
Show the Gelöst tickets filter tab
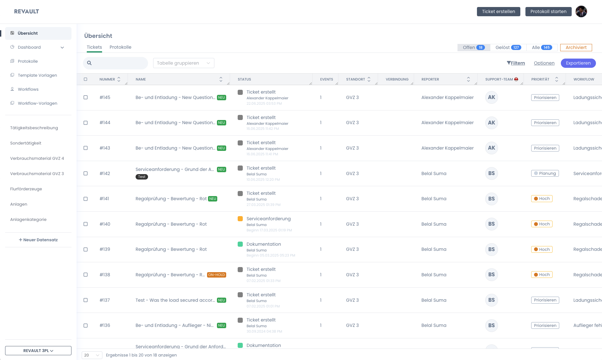(508, 47)
